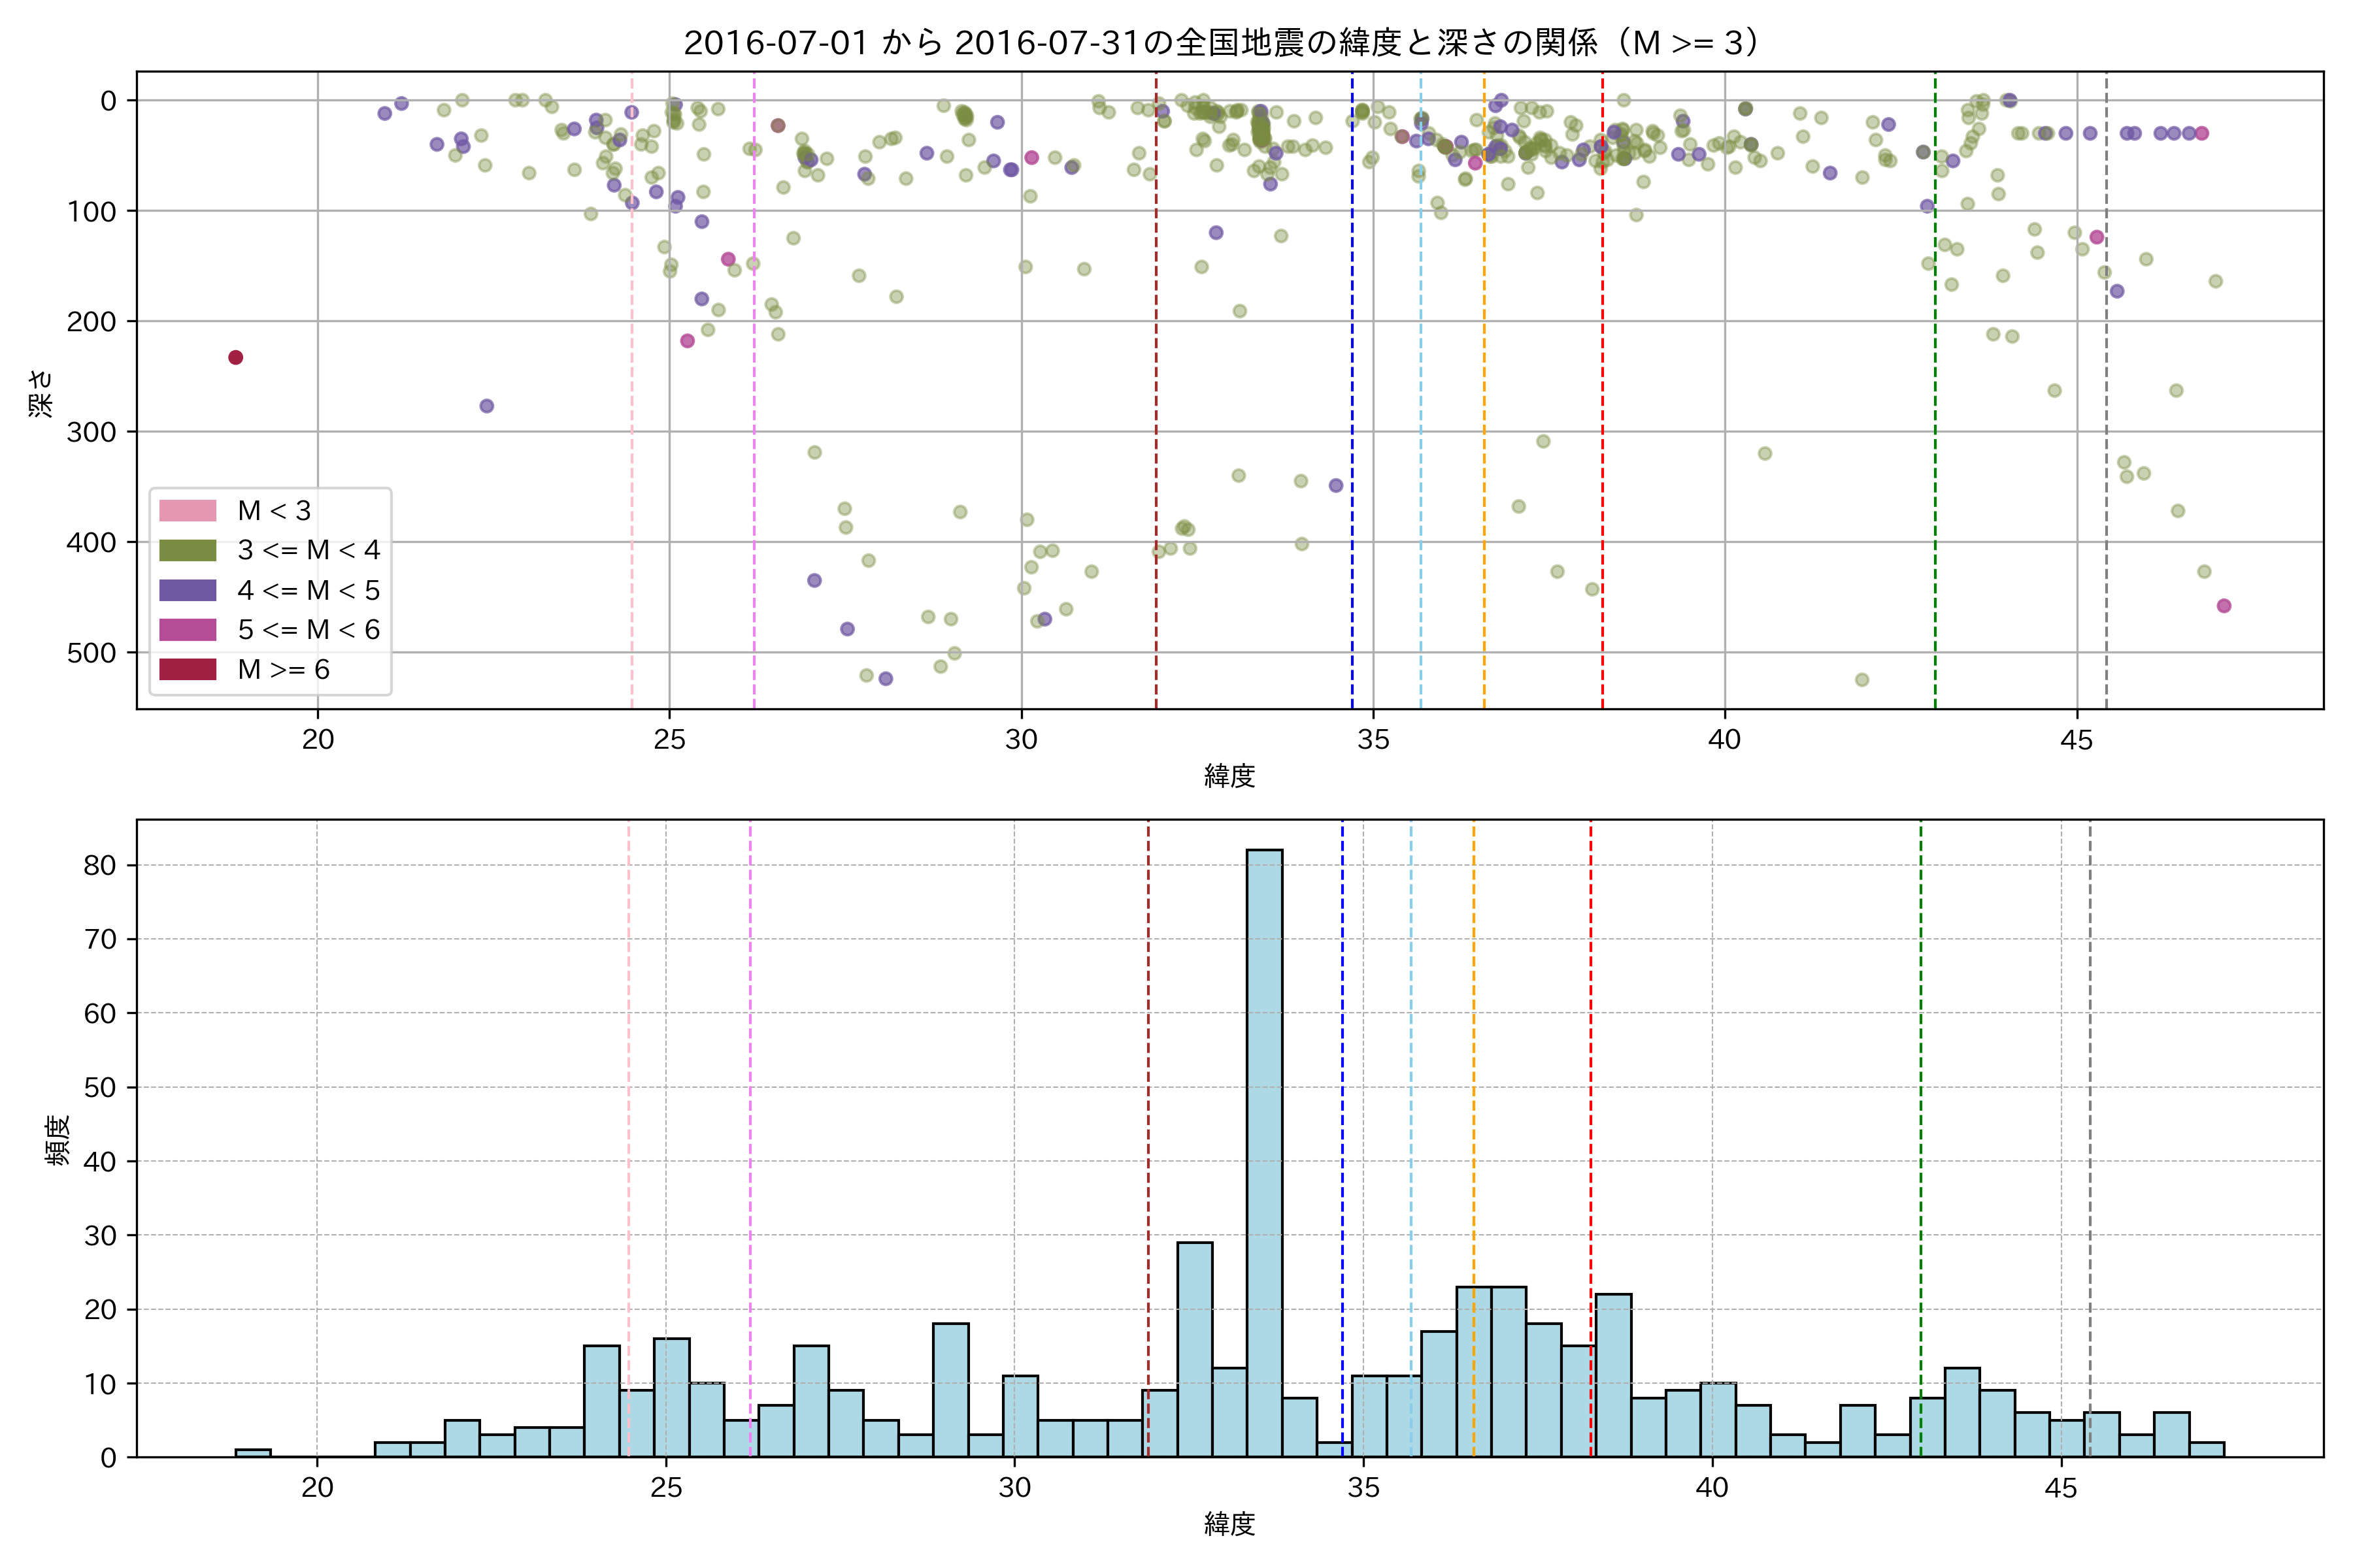Image resolution: width=2353 pixels, height=1568 pixels.
Task: Click the purple point near latitude 22.5, depth 275
Action: pos(486,406)
